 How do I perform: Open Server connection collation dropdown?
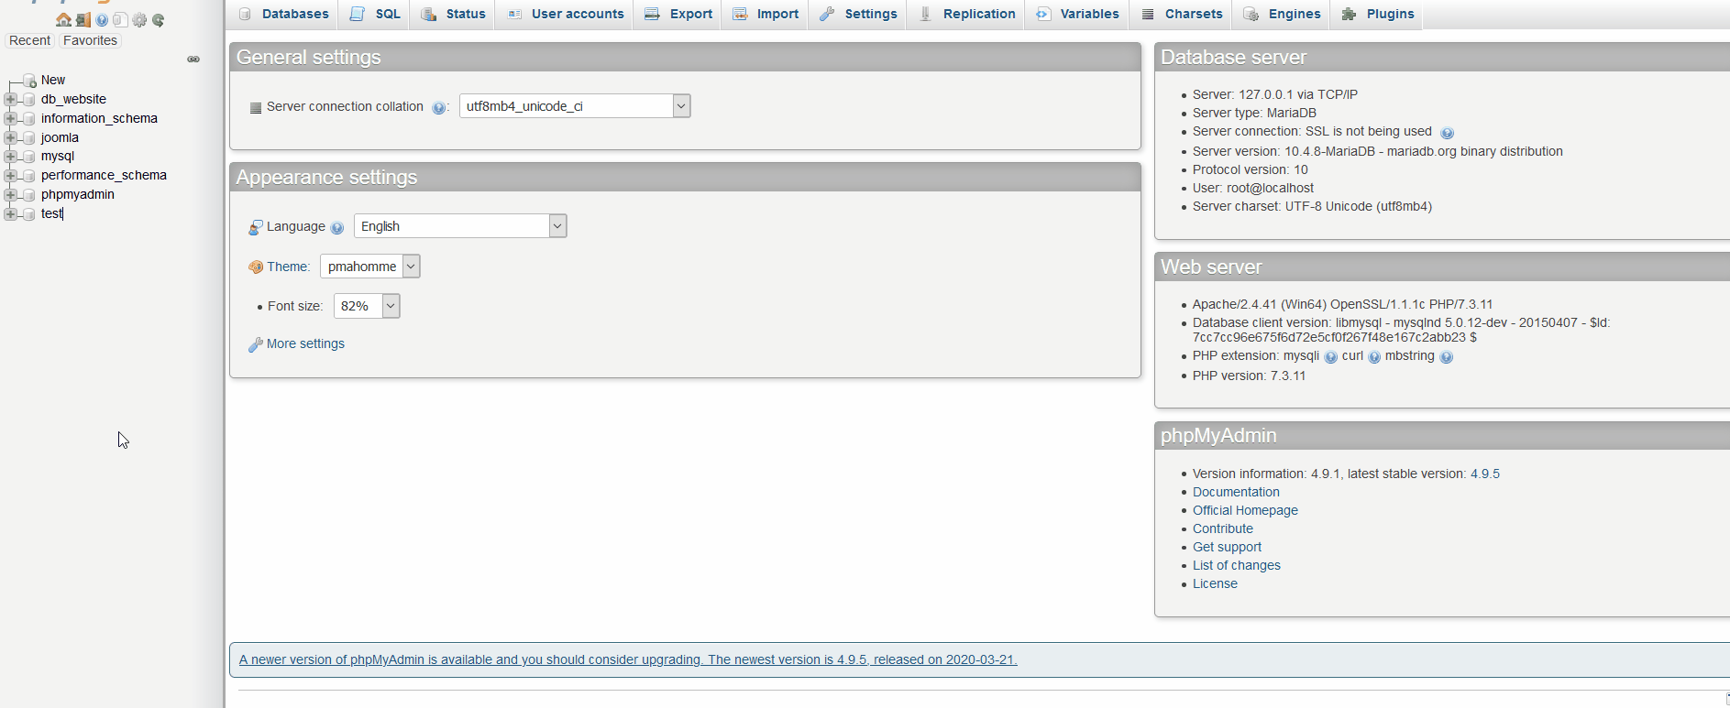575,106
